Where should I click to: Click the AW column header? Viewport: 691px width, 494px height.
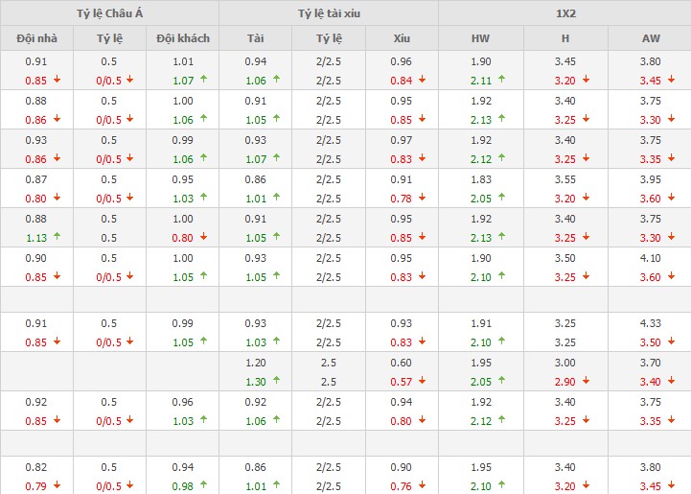point(651,38)
